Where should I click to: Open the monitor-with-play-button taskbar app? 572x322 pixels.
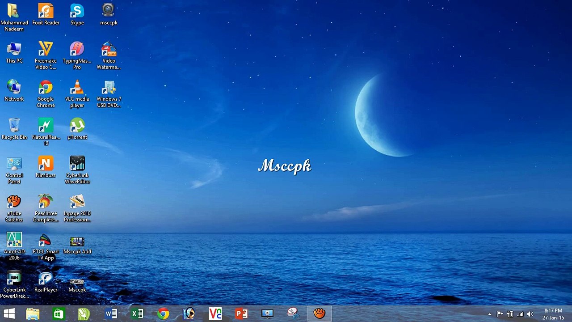point(267,314)
